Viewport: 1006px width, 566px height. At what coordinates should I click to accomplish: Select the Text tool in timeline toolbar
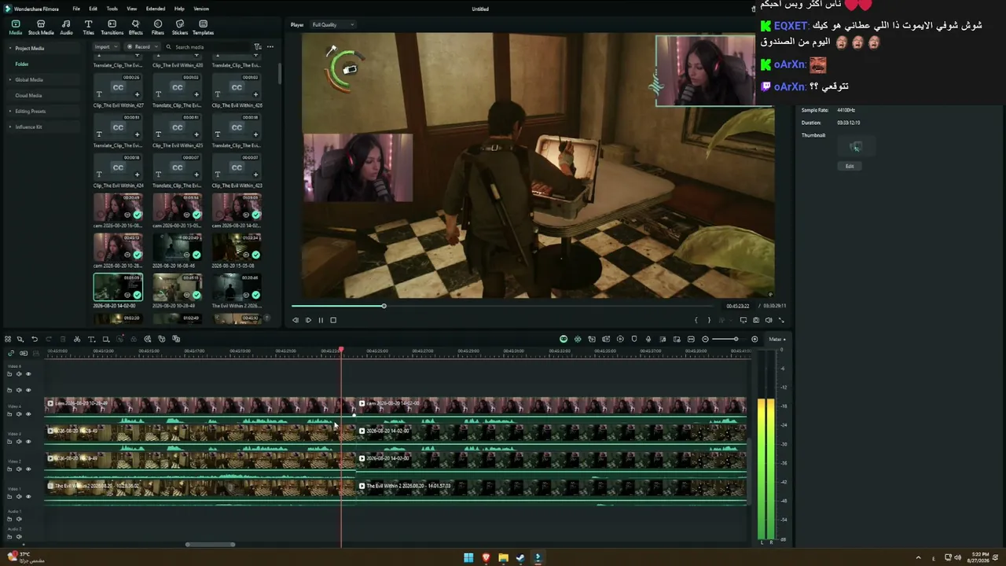[x=91, y=340]
